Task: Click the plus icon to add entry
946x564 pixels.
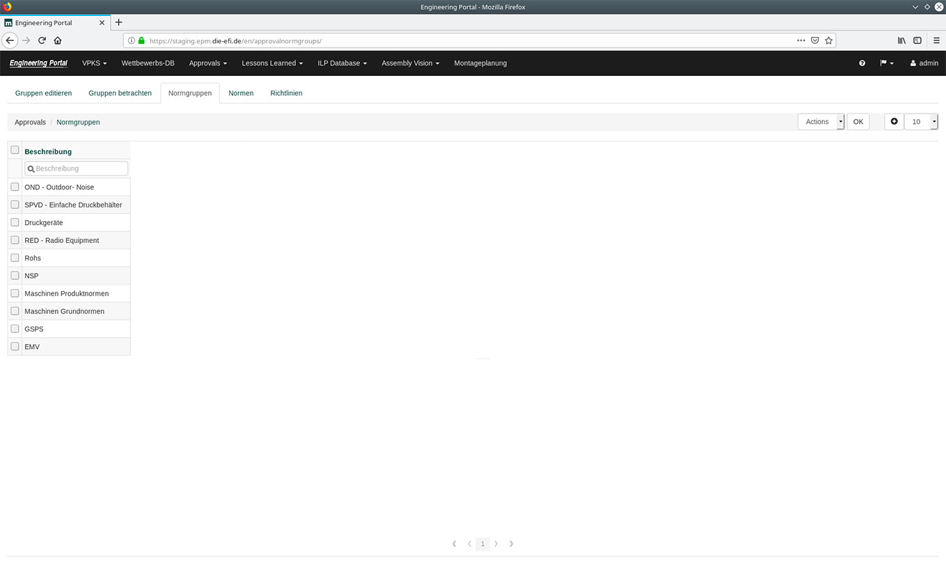Action: (x=894, y=122)
